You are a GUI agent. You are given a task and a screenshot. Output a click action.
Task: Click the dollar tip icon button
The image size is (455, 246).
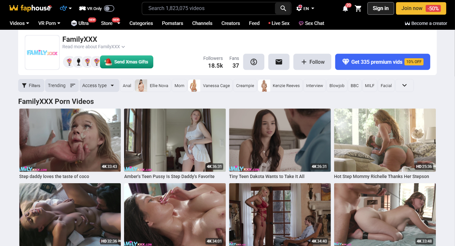coord(254,62)
